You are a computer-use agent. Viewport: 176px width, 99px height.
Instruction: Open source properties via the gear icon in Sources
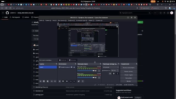pyautogui.click(x=67, y=81)
